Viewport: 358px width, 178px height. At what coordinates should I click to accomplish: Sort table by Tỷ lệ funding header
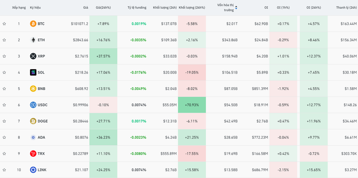(x=137, y=8)
